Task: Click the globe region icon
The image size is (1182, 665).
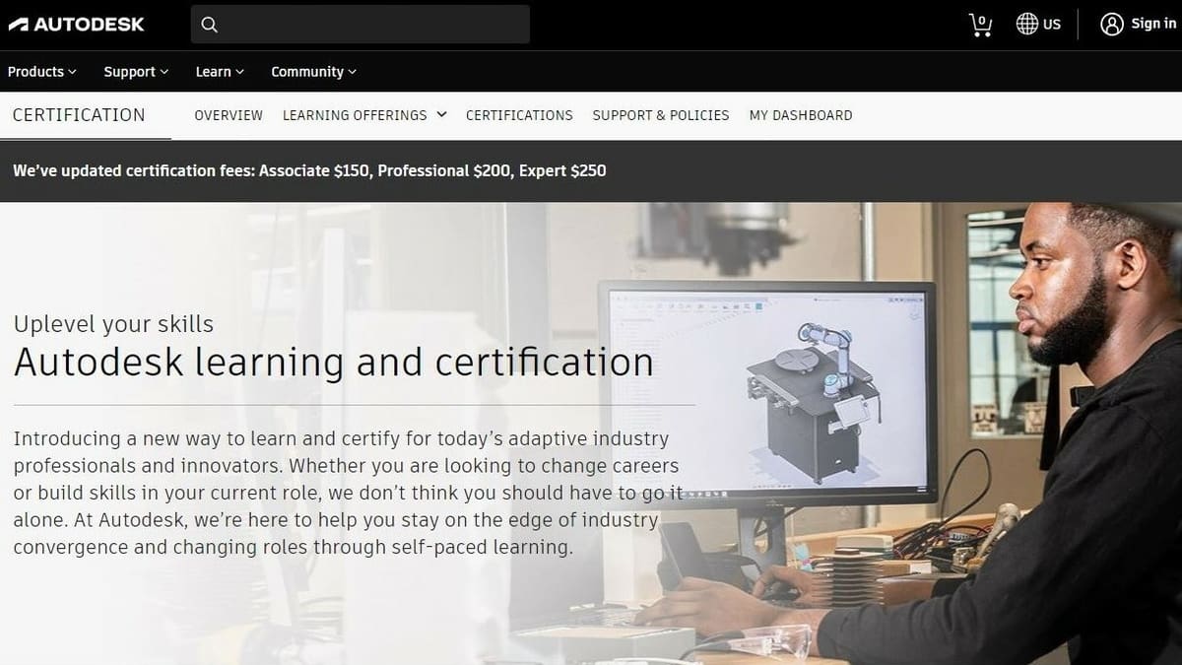Action: (x=1027, y=25)
